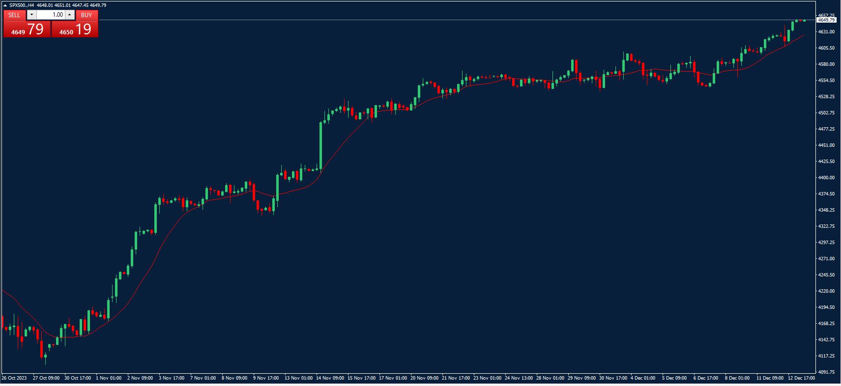
Task: Click the 4245.50 price scale label
Action: tap(826, 275)
